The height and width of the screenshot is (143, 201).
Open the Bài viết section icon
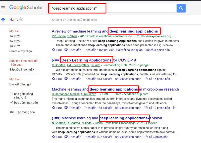click(3, 20)
